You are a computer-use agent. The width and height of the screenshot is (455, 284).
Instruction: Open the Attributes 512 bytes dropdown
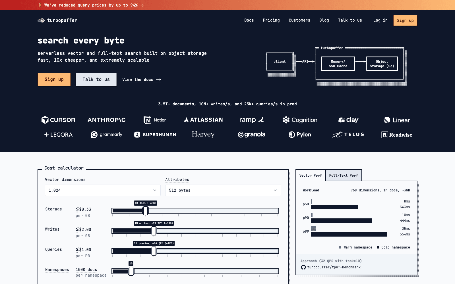223,190
